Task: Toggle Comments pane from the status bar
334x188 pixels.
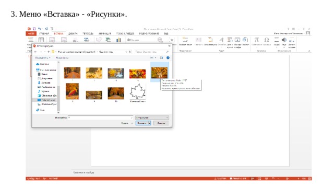Action: click(238, 179)
